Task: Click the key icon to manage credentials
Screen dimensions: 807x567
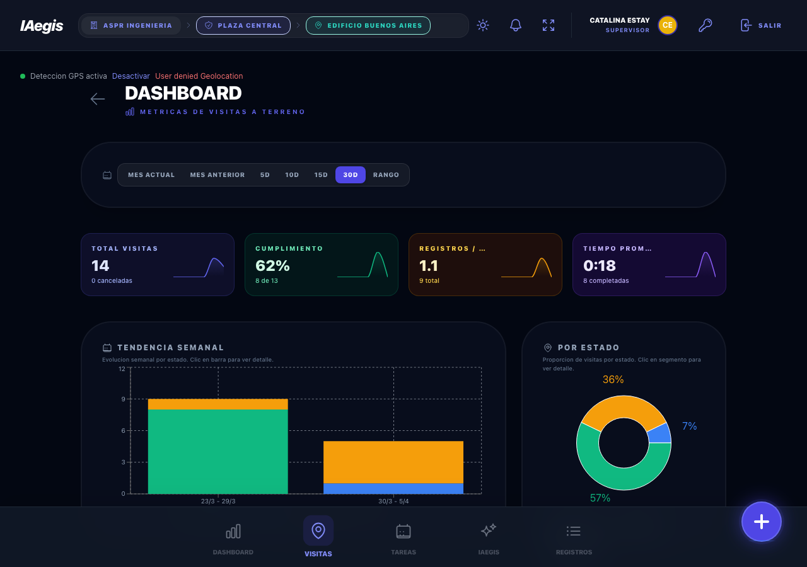Action: (705, 25)
